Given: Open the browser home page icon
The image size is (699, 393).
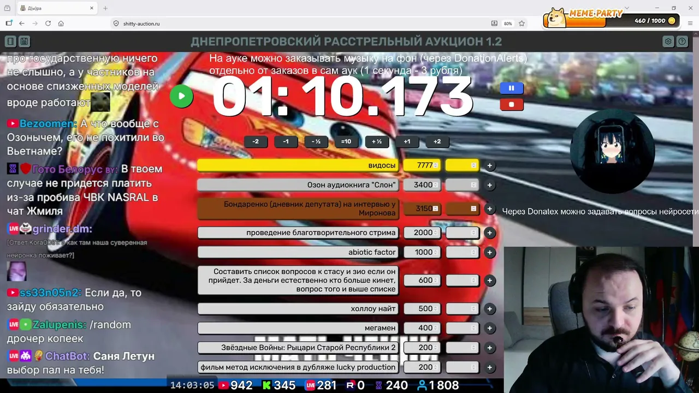Looking at the screenshot, I should coord(61,23).
